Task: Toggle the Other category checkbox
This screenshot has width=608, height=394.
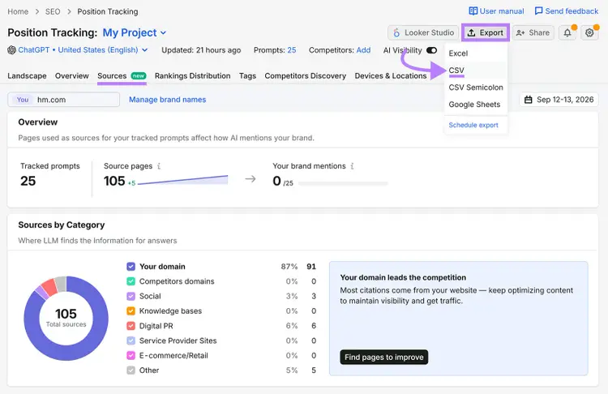Action: tap(131, 370)
